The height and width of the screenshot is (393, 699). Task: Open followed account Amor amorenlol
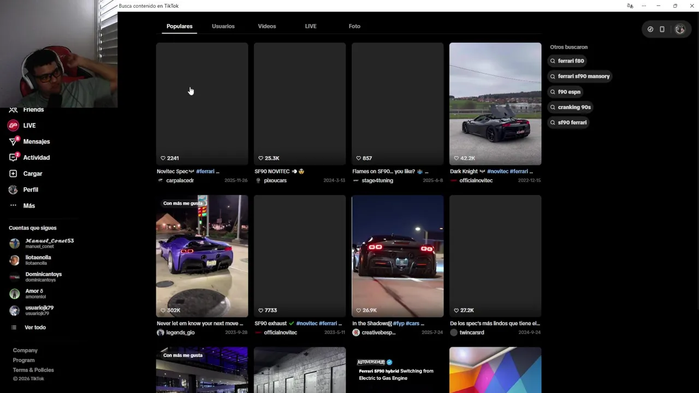(x=27, y=294)
